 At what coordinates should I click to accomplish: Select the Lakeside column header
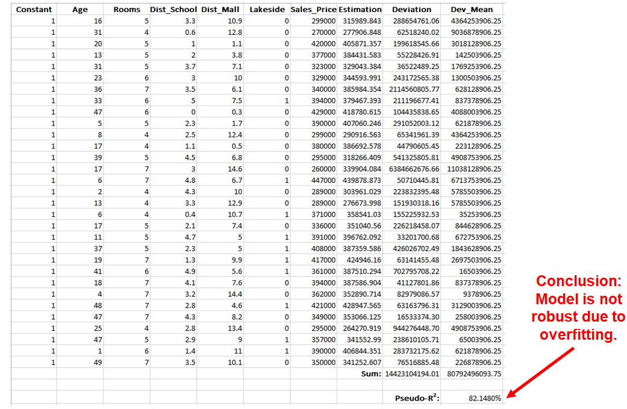(266, 10)
